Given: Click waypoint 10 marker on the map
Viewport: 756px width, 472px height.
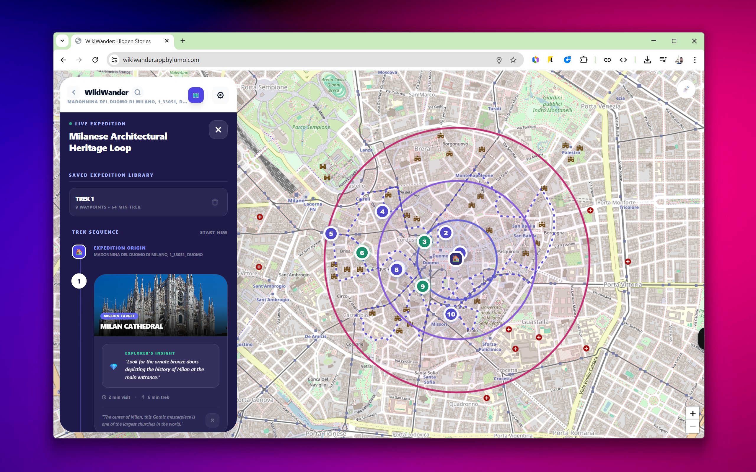Looking at the screenshot, I should (451, 314).
